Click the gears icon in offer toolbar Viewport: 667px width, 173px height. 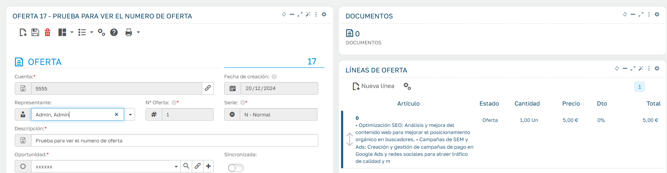(101, 32)
